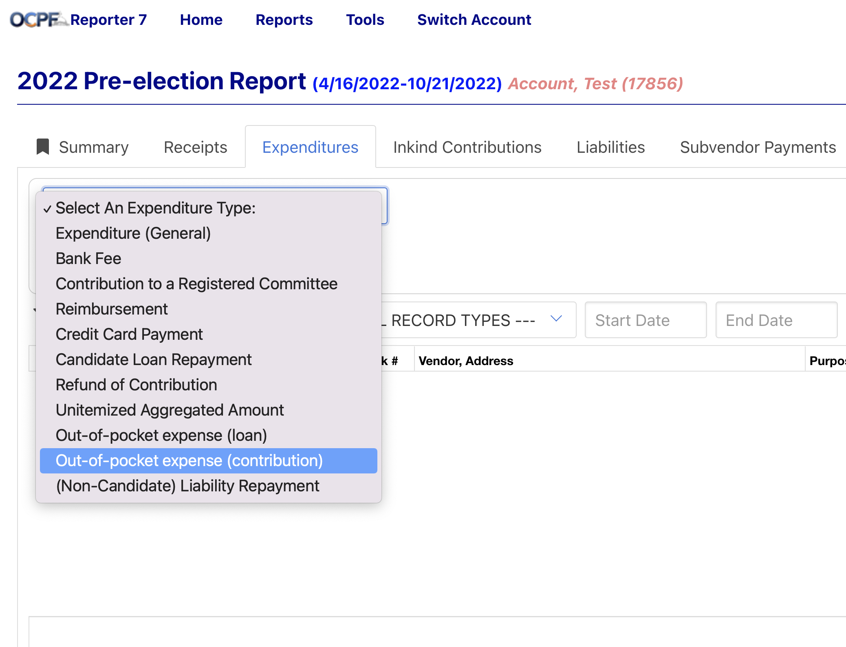The height and width of the screenshot is (647, 846).
Task: Click the Start Date field
Action: 646,320
